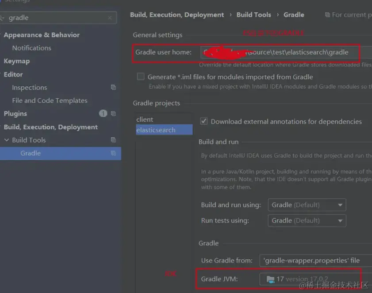
Task: Click JDK folder icon in Gradle JVM
Action: 270,279
